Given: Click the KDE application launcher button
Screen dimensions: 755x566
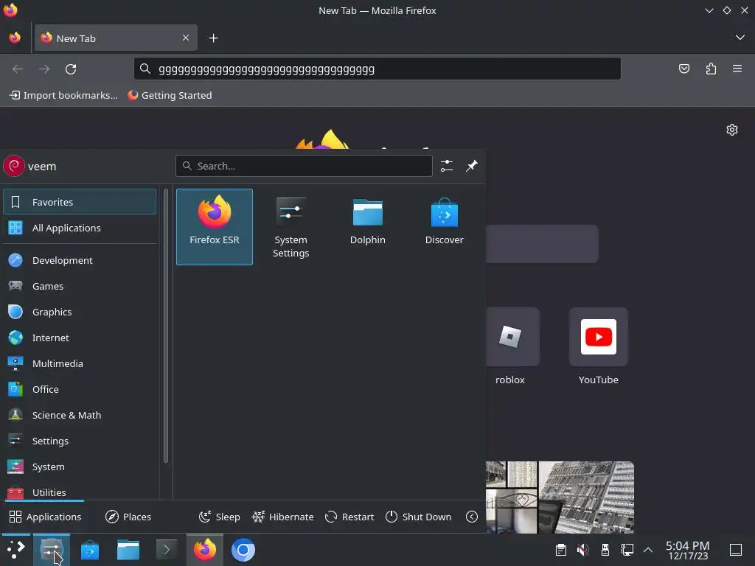Looking at the screenshot, I should [15, 550].
